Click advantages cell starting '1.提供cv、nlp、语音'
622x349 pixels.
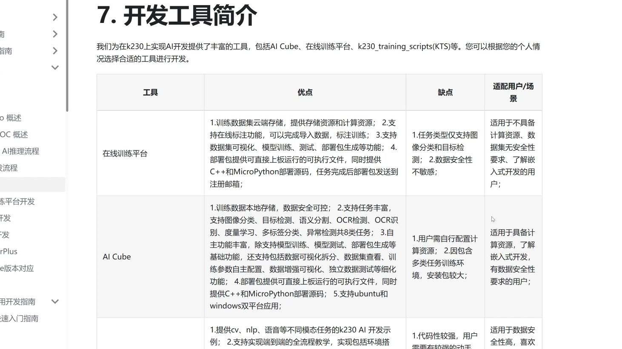coord(305,334)
